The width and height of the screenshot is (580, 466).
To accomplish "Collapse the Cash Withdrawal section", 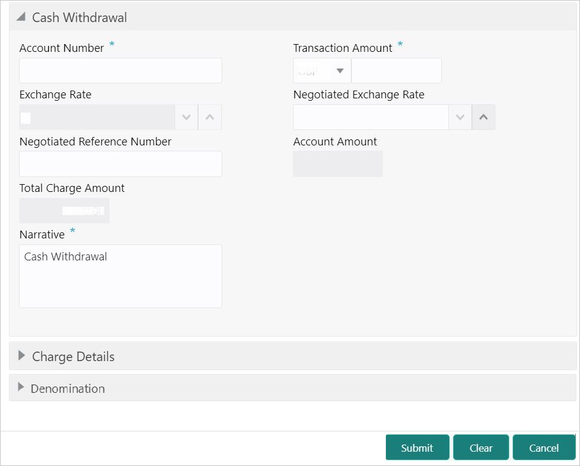I will [x=21, y=17].
